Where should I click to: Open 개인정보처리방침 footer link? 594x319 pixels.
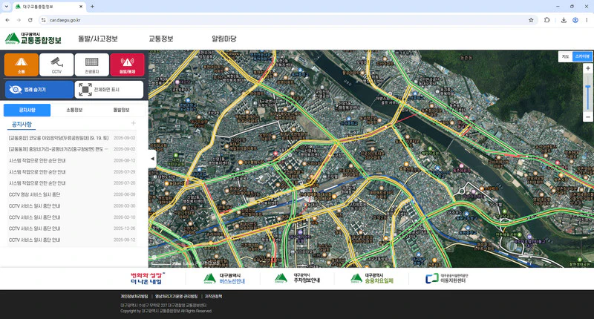[x=134, y=296]
